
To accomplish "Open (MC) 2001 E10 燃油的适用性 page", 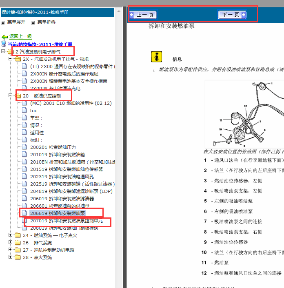I will tap(71, 103).
